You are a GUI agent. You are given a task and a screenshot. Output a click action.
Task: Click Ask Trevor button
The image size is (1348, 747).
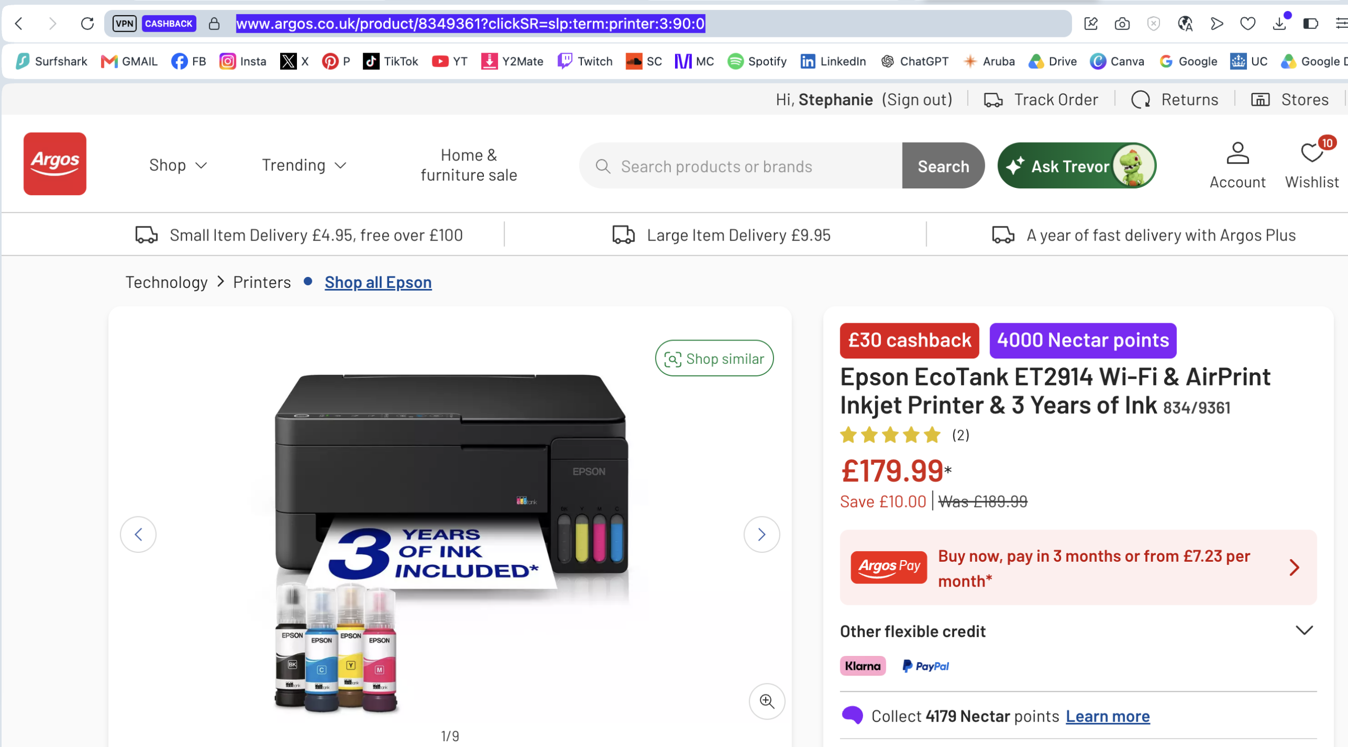1077,166
